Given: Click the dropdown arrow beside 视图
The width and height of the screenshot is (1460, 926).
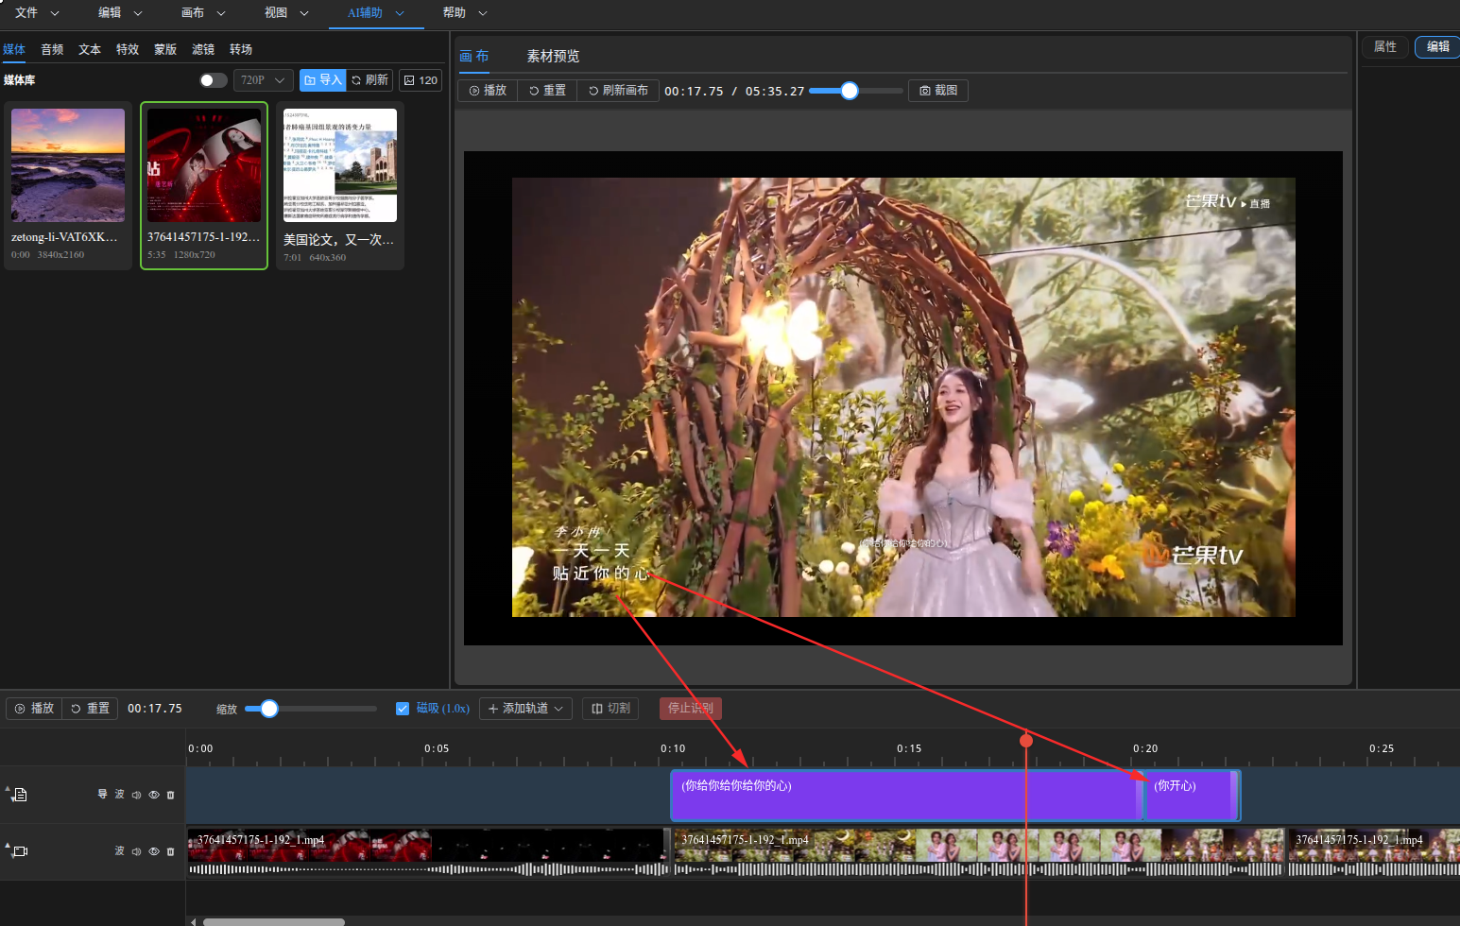Looking at the screenshot, I should (x=304, y=13).
